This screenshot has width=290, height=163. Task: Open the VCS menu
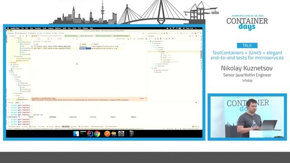(x=79, y=28)
